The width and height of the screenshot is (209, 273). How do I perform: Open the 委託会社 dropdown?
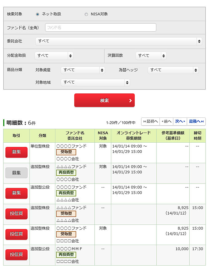point(119,41)
